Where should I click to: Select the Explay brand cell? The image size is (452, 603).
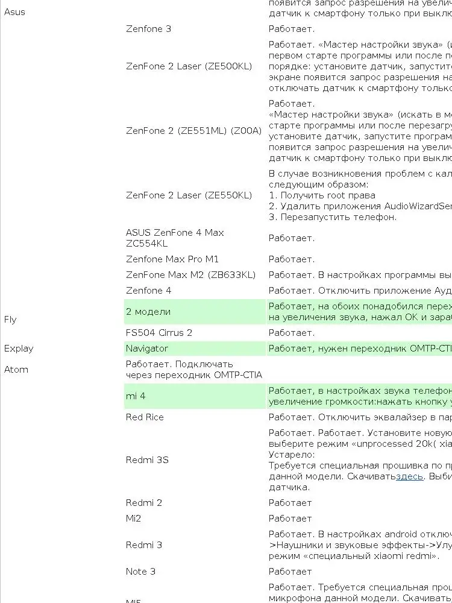(19, 349)
